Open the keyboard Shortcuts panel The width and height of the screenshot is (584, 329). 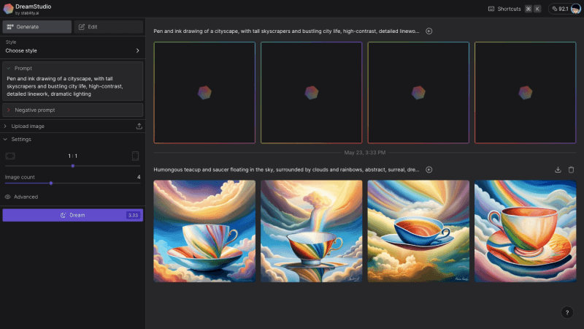tap(504, 9)
